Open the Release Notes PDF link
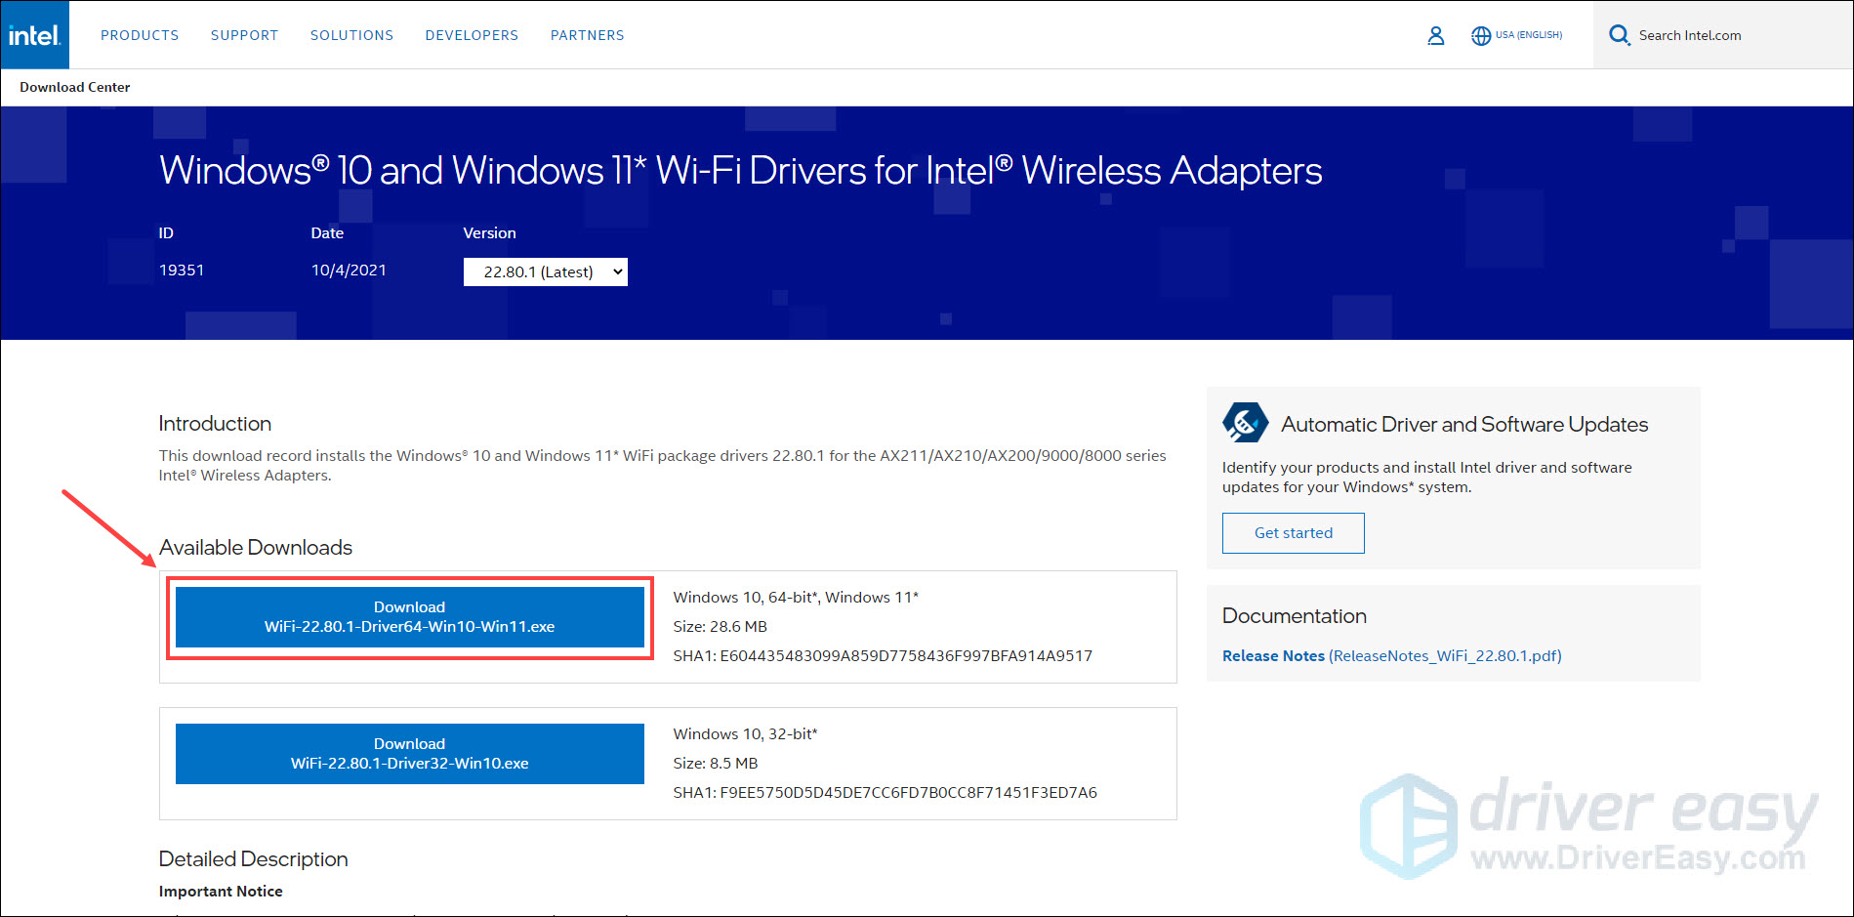The height and width of the screenshot is (917, 1854). (1391, 656)
